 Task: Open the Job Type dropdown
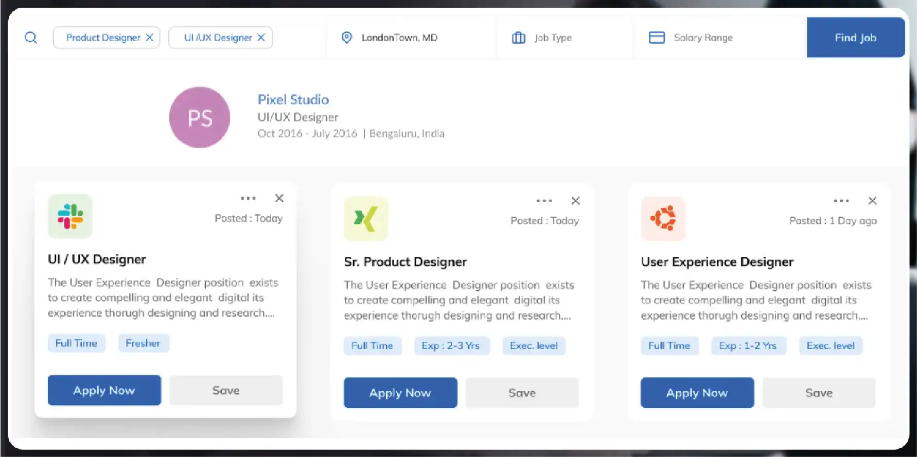point(553,38)
